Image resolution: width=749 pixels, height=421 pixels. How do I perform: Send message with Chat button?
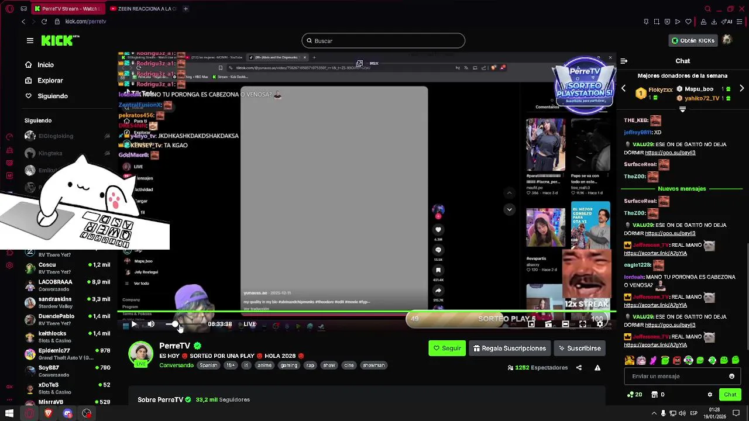[x=730, y=395]
